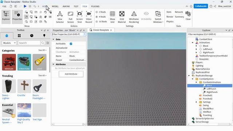
Task: Open the Toolbox Recent clock tab
Action: pos(32,36)
